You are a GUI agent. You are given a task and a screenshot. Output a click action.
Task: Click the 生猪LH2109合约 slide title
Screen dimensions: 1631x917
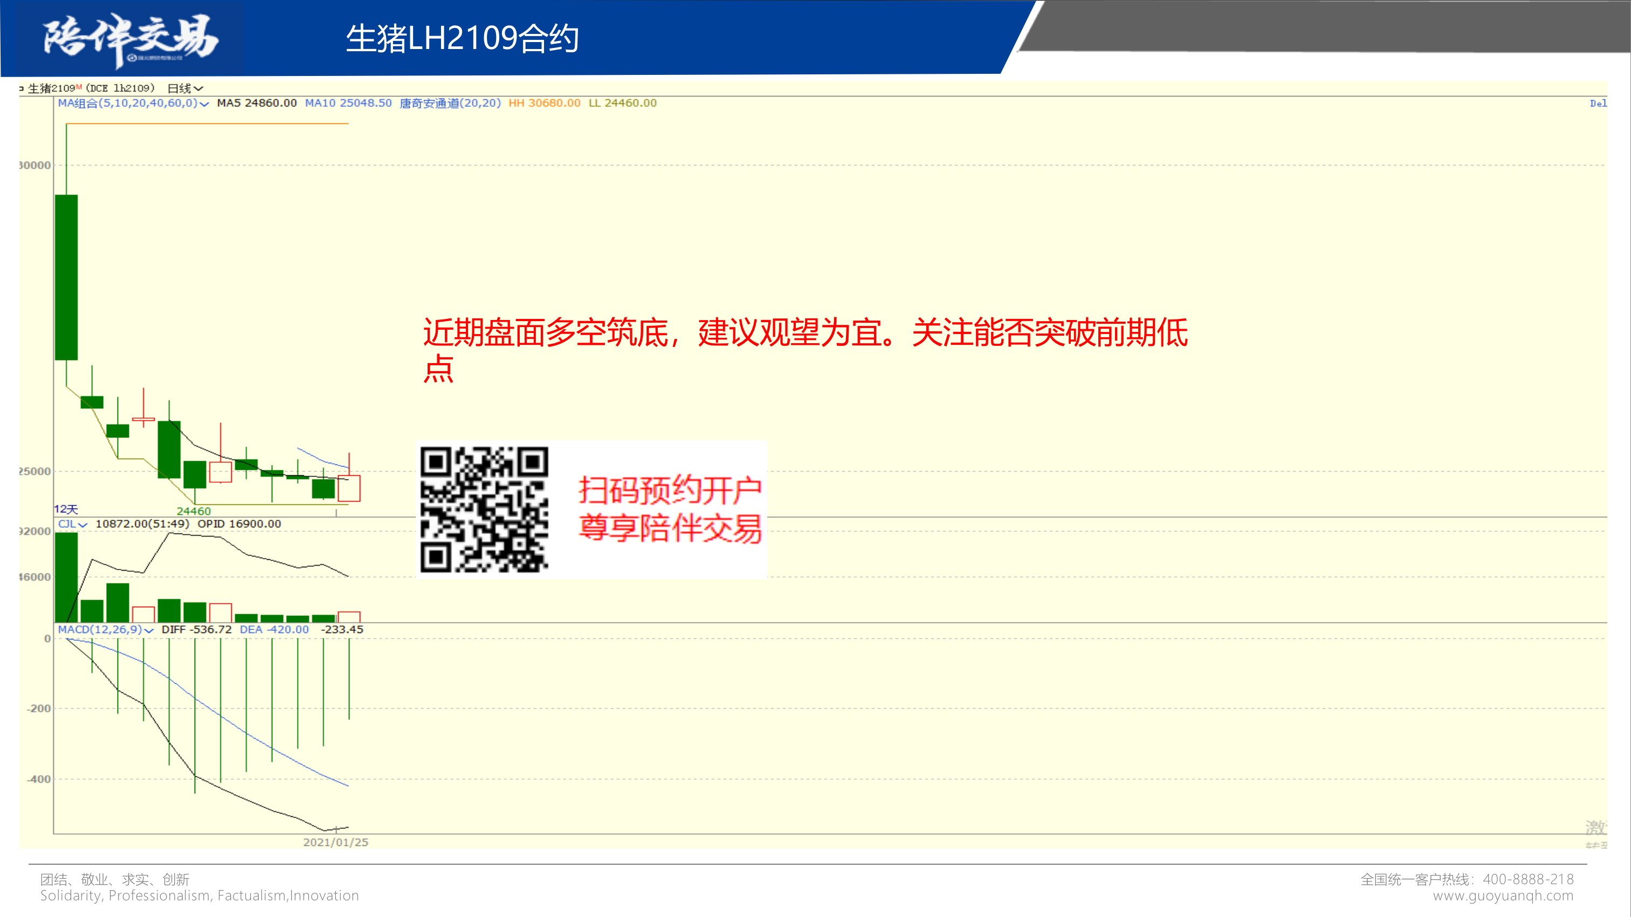click(462, 38)
